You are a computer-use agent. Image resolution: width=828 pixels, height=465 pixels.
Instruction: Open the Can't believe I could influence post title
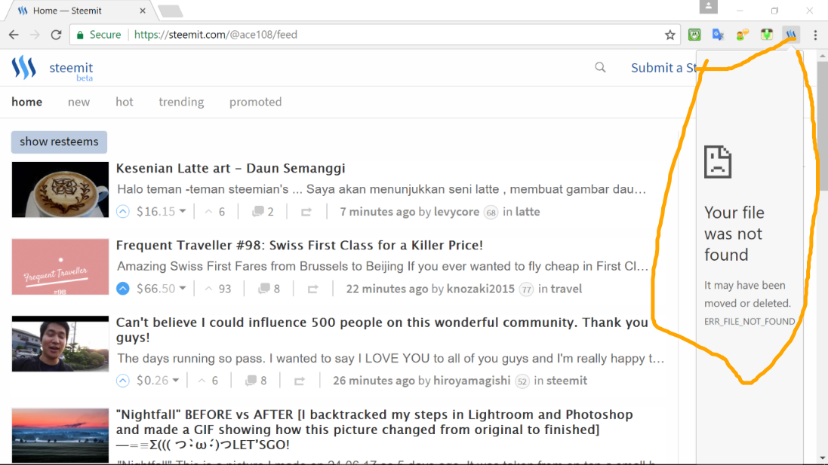(x=382, y=329)
